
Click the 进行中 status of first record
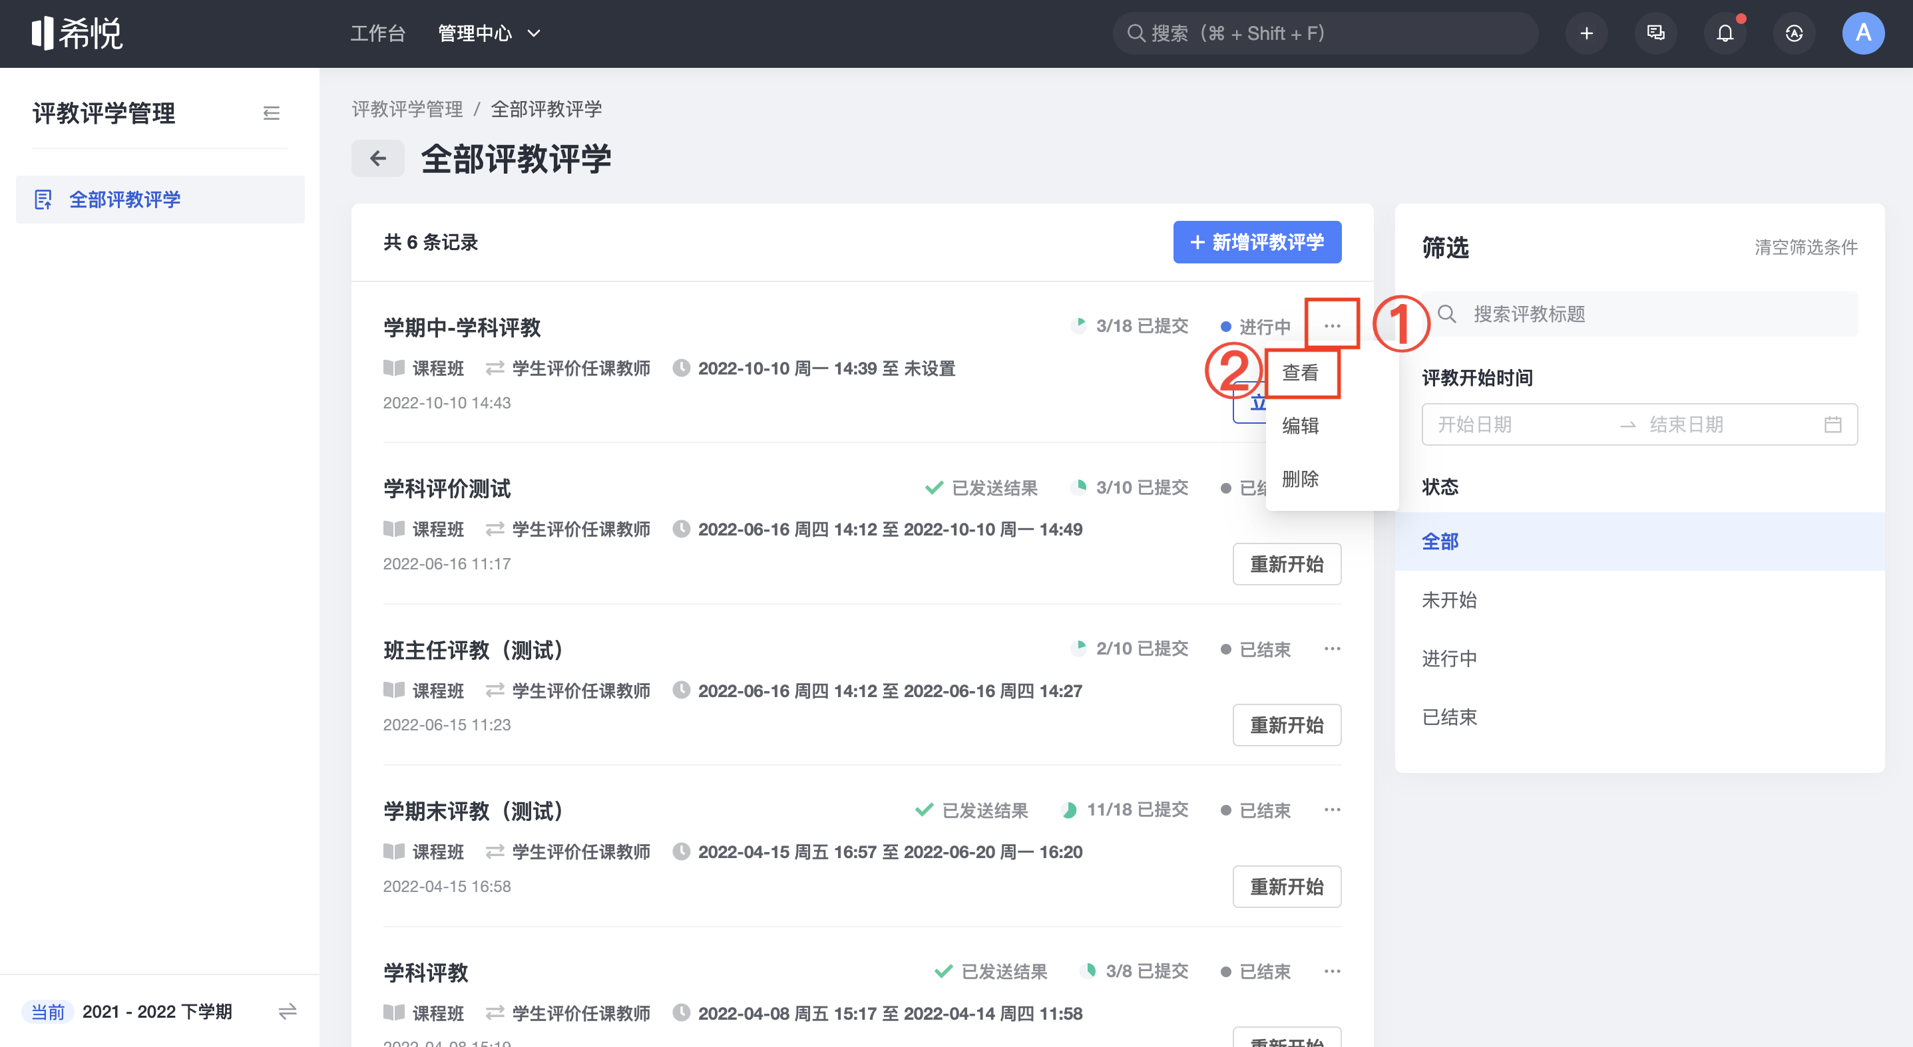(1256, 327)
